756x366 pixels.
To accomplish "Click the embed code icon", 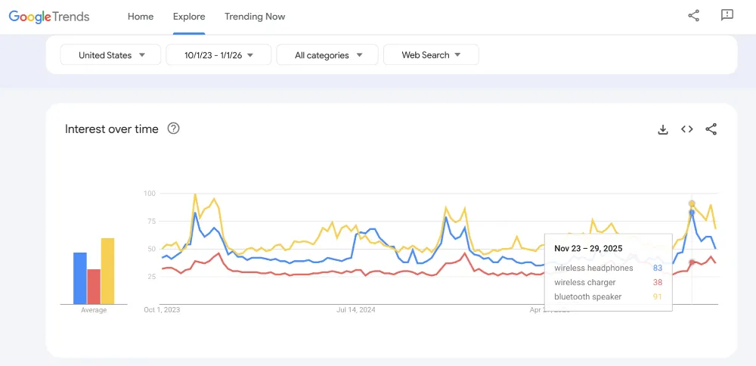I will tap(687, 129).
